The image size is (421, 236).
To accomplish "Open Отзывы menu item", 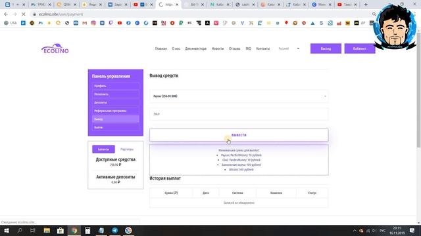I will 234,49.
